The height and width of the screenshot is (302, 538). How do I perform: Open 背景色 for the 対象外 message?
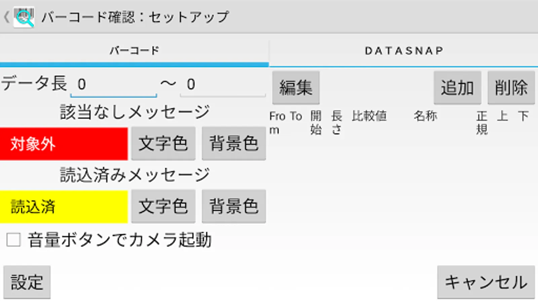pos(234,144)
